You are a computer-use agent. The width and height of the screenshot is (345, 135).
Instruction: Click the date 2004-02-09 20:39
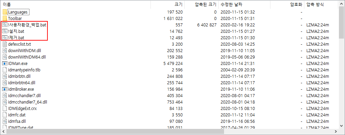point(238,70)
